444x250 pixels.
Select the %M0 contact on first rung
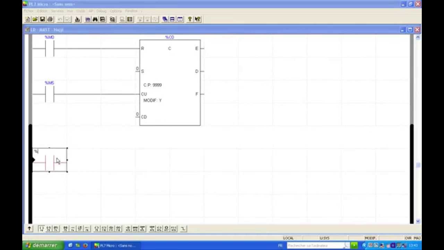click(x=50, y=48)
